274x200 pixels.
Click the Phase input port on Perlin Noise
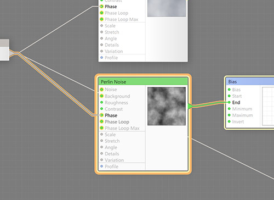click(x=102, y=115)
